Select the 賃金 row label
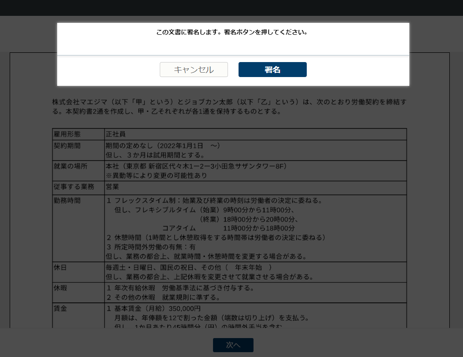The width and height of the screenshot is (463, 357). click(x=60, y=309)
